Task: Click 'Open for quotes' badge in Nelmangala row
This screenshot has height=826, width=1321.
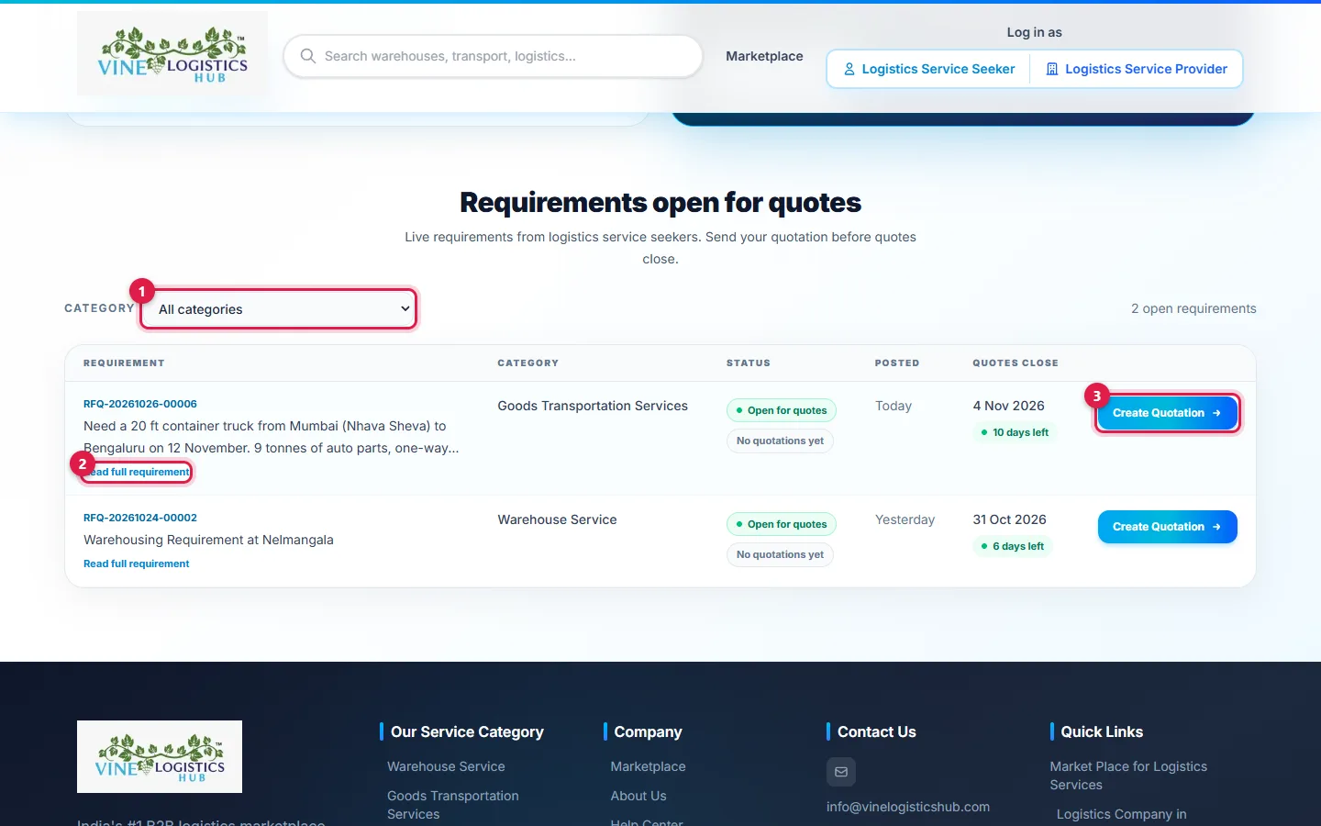Action: coord(782,524)
